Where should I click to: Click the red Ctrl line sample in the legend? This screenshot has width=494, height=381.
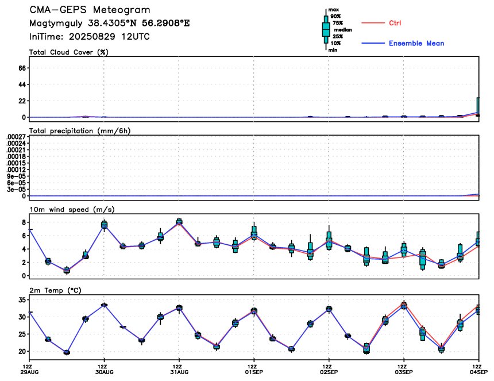point(373,23)
